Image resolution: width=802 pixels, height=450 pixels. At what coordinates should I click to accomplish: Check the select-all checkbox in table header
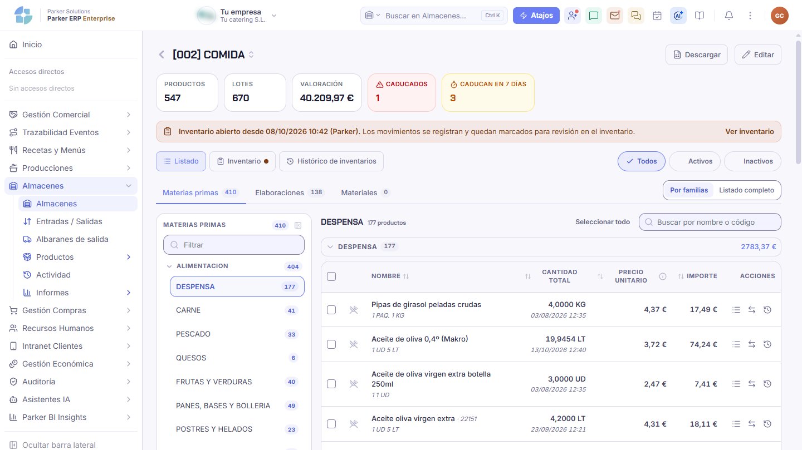point(331,276)
